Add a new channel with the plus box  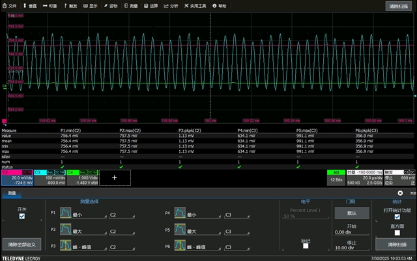115,177
